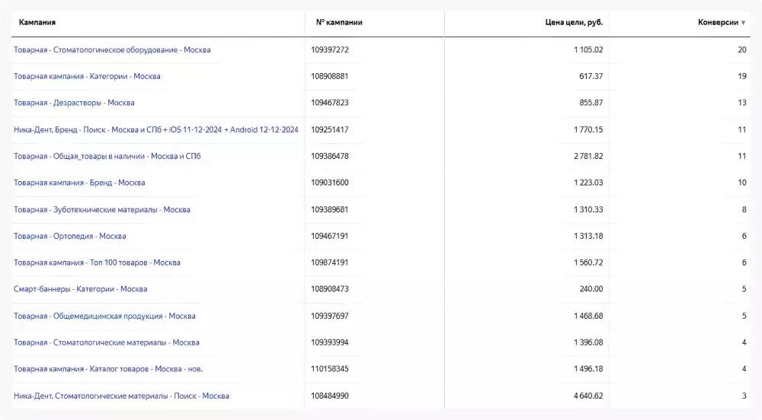The image size is (762, 420).
Task: Click the Конверсии column header label
Action: point(717,23)
